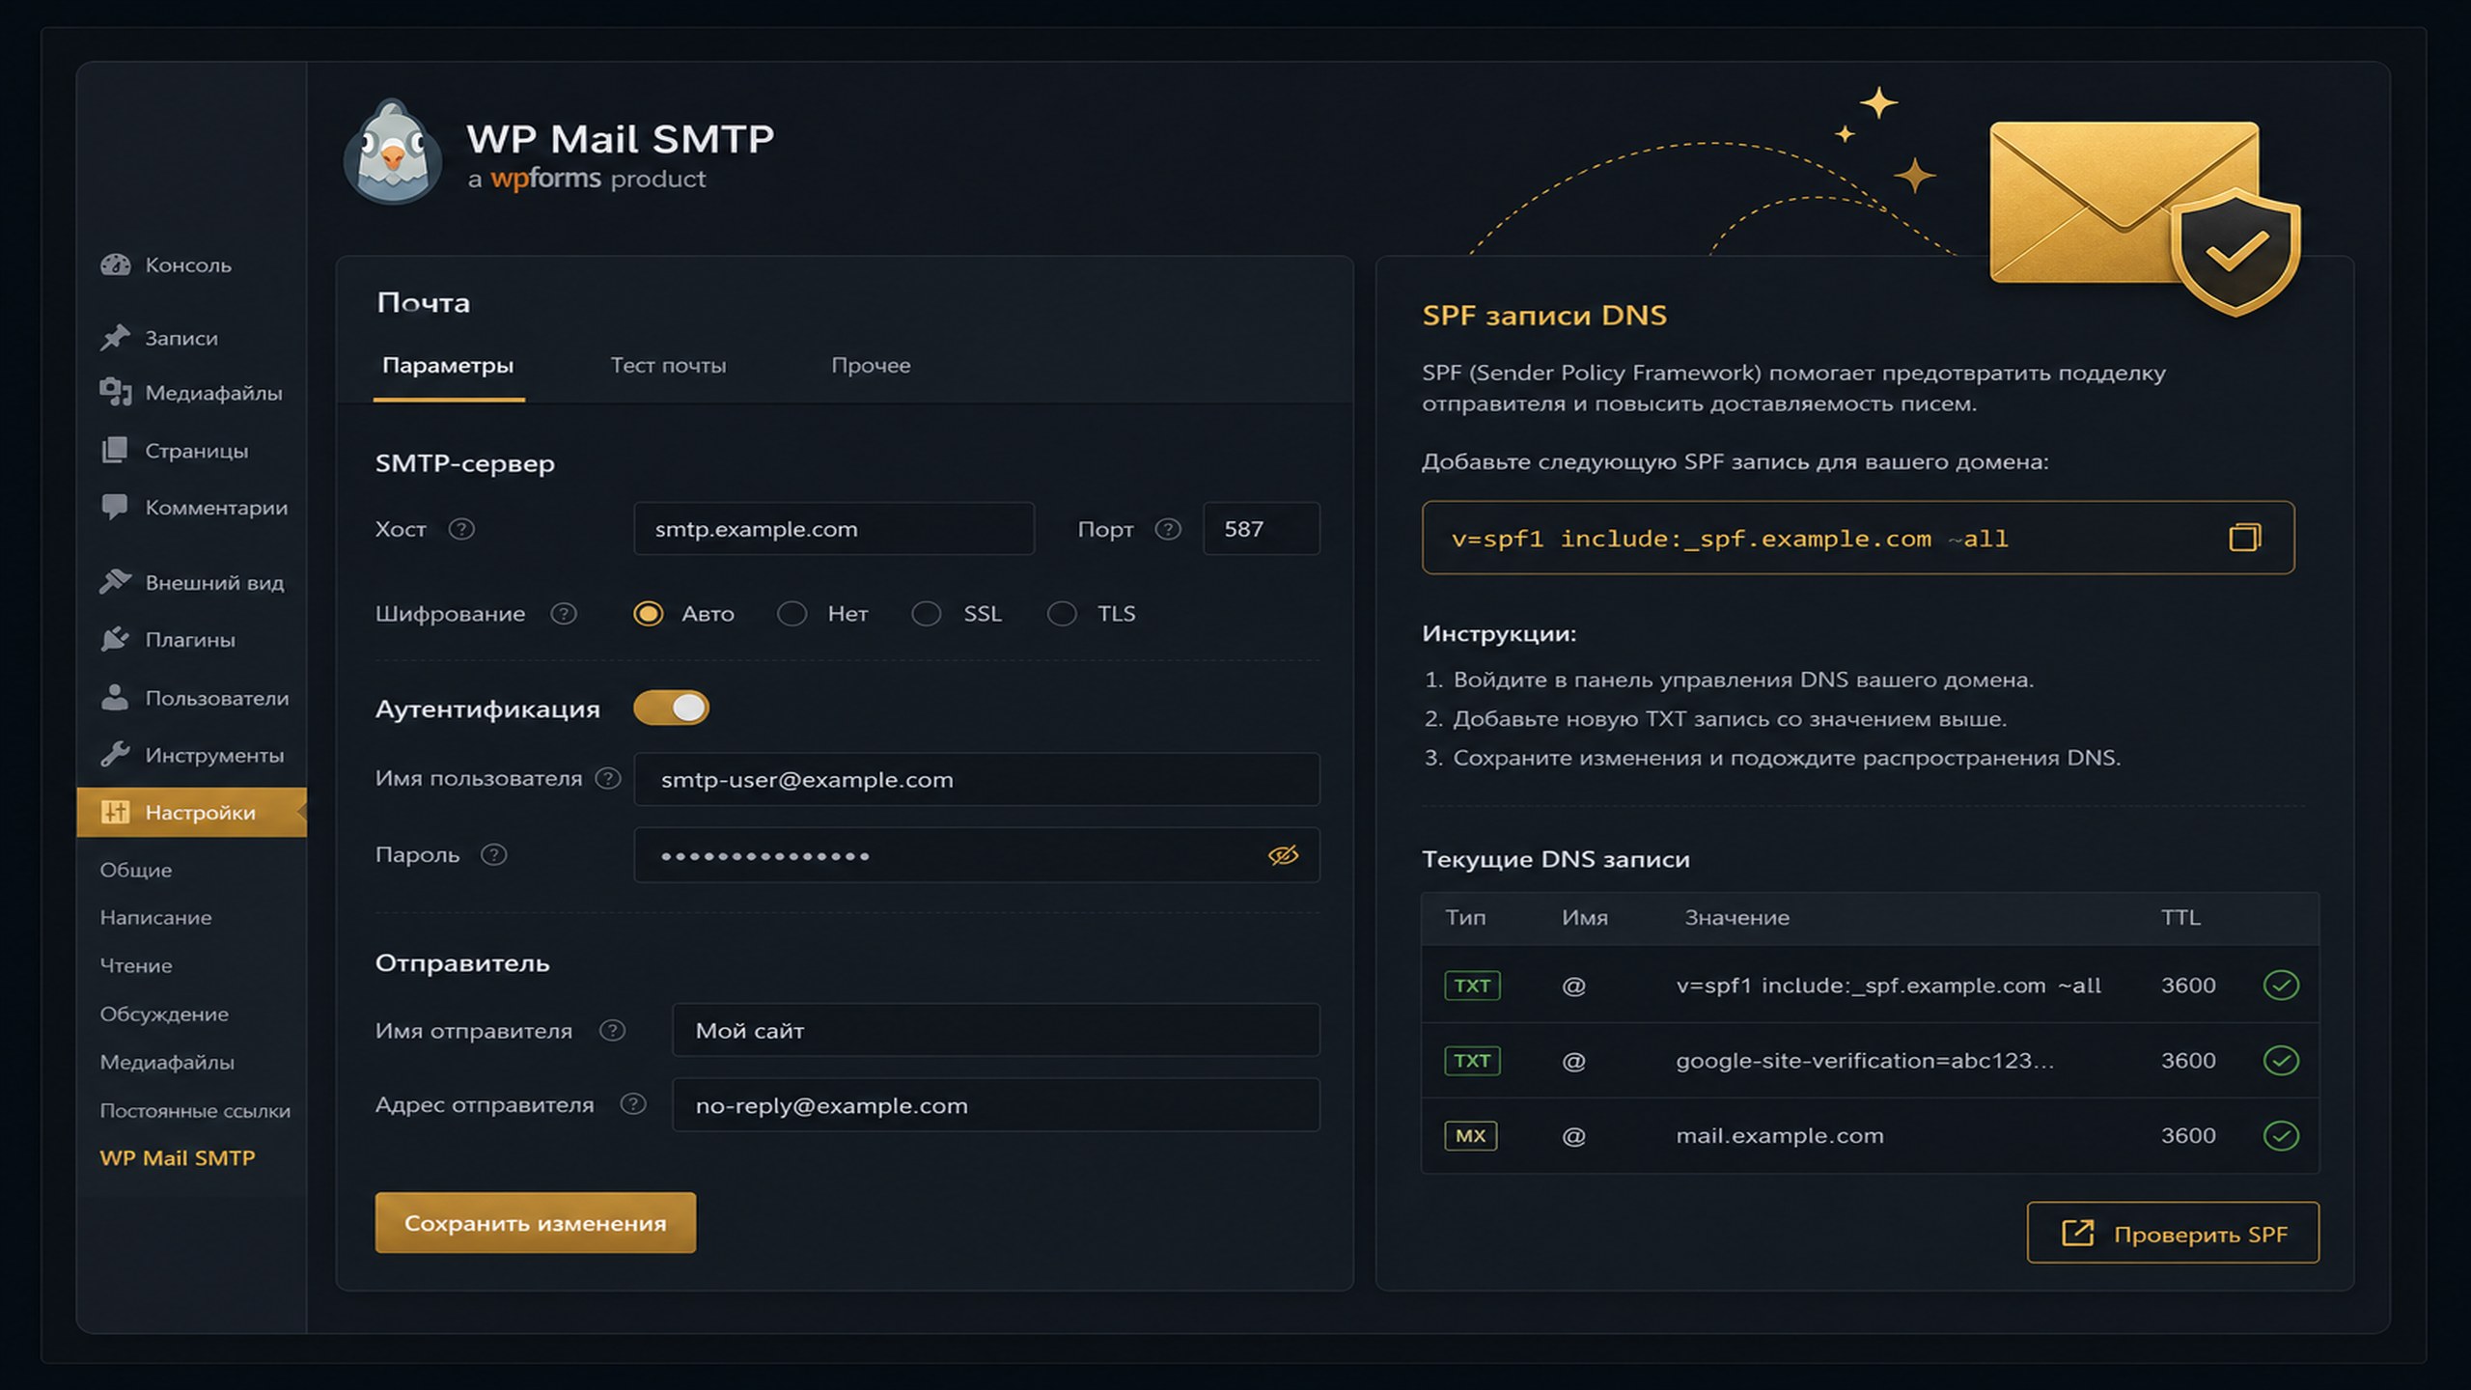Click the Плагины plug icon
The height and width of the screenshot is (1390, 2471).
[115, 638]
